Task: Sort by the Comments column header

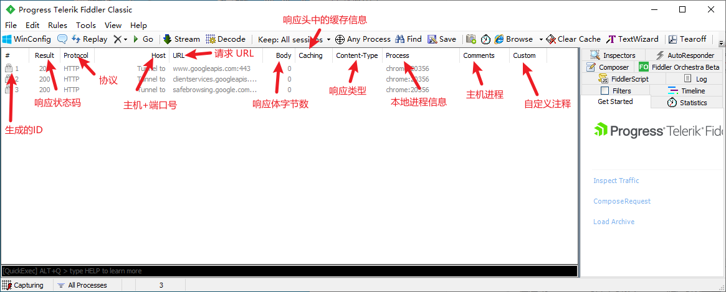Action: (484, 55)
